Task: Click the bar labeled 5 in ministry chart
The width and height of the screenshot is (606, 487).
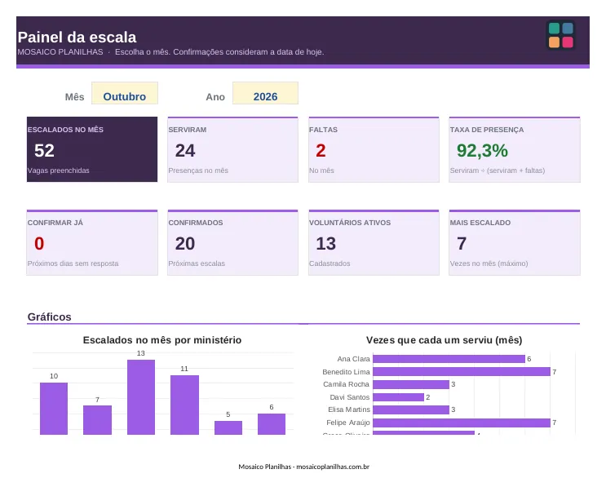Action: click(228, 427)
